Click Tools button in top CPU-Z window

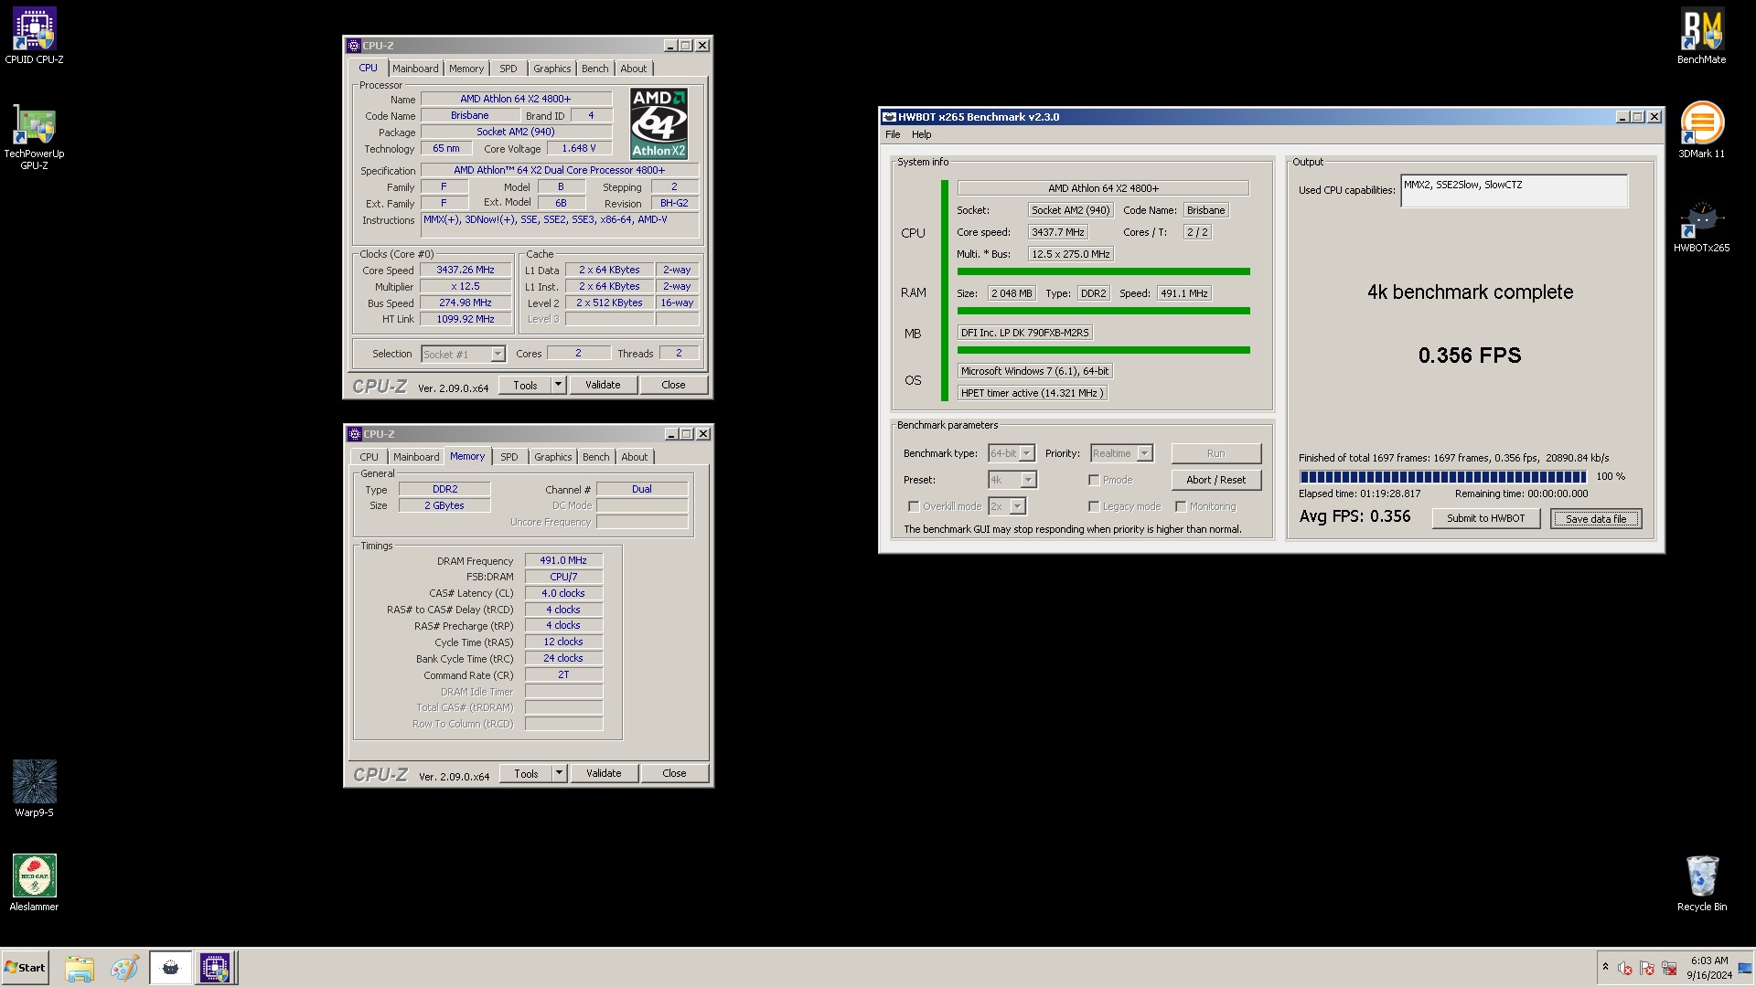click(525, 386)
